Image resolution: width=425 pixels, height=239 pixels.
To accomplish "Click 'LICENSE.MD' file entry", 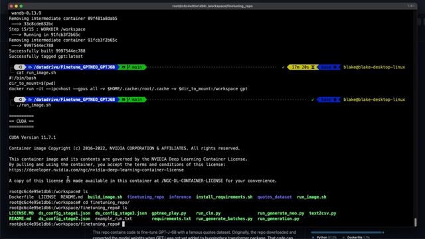I will (21, 213).
